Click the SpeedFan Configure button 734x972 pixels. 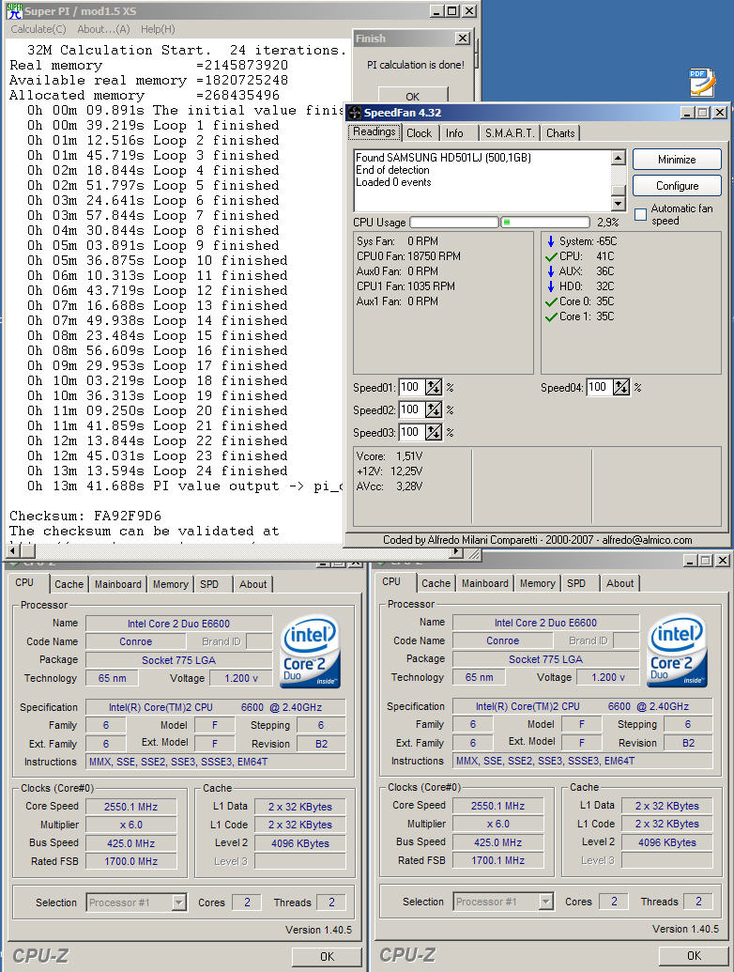[x=677, y=185]
